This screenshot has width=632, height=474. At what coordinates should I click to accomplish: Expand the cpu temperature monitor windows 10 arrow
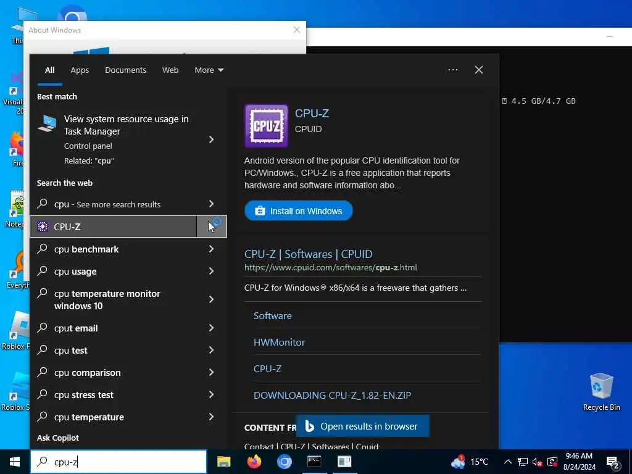(x=211, y=299)
